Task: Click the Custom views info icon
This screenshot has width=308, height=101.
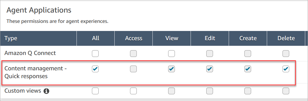Action: [46, 91]
